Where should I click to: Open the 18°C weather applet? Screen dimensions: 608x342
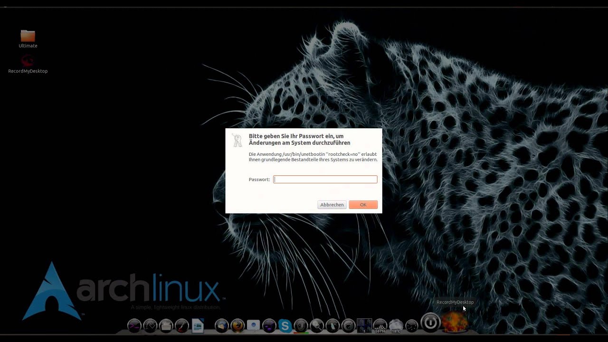pyautogui.click(x=396, y=326)
